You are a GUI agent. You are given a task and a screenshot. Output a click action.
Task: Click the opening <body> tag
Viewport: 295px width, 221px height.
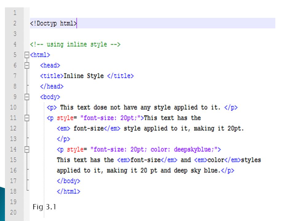(50, 97)
